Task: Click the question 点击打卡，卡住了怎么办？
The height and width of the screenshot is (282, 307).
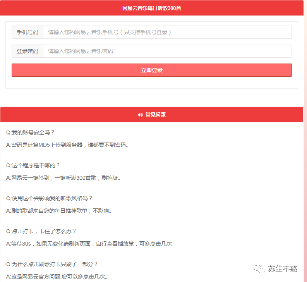Action: click(41, 231)
